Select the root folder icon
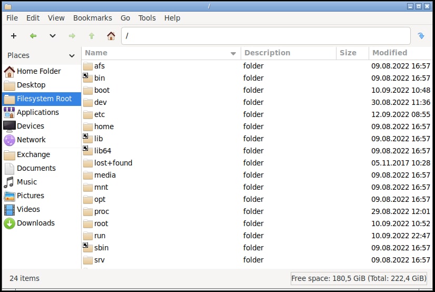The height and width of the screenshot is (292, 435). tap(88, 223)
